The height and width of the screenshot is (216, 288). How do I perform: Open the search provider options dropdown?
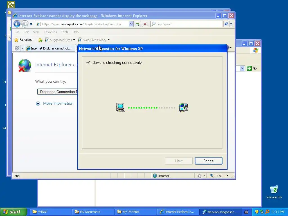point(231,24)
